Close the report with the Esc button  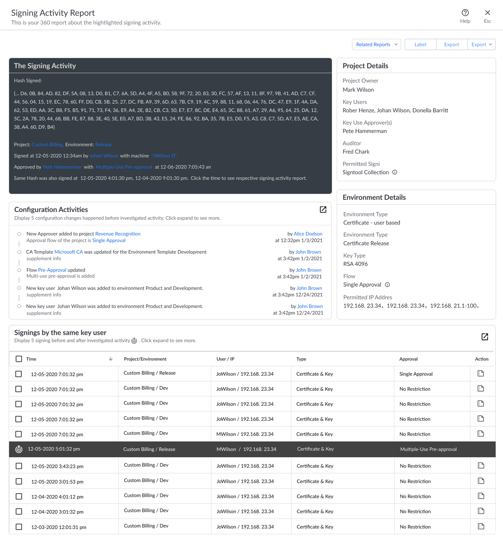click(488, 16)
